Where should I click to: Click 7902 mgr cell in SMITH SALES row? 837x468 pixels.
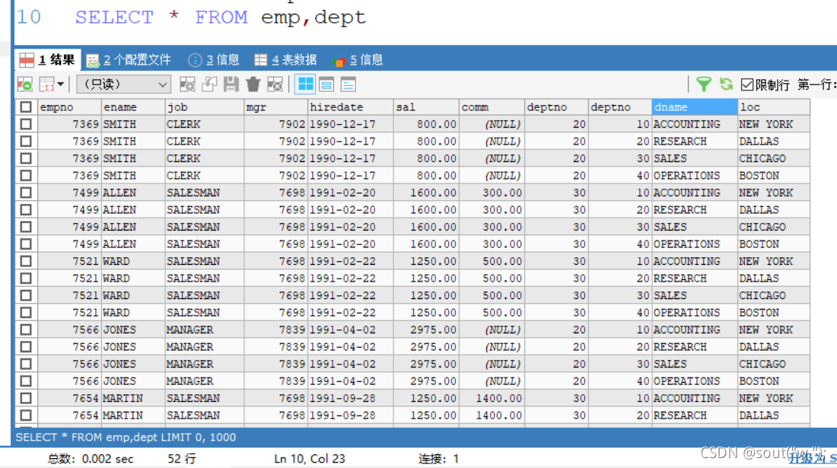click(276, 158)
